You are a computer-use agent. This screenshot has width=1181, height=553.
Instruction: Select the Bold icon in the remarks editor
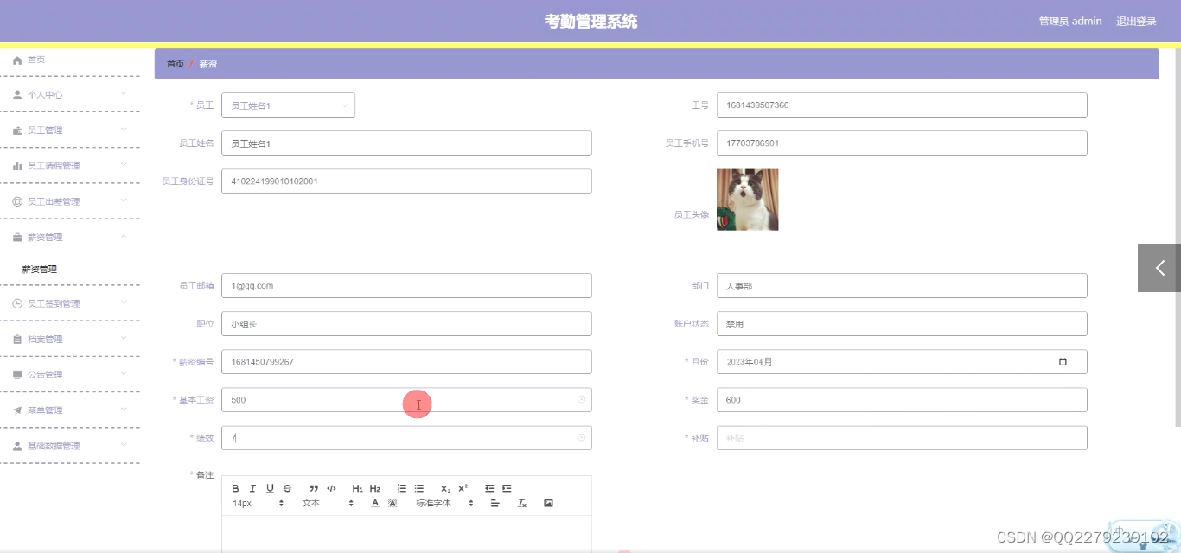(x=235, y=487)
